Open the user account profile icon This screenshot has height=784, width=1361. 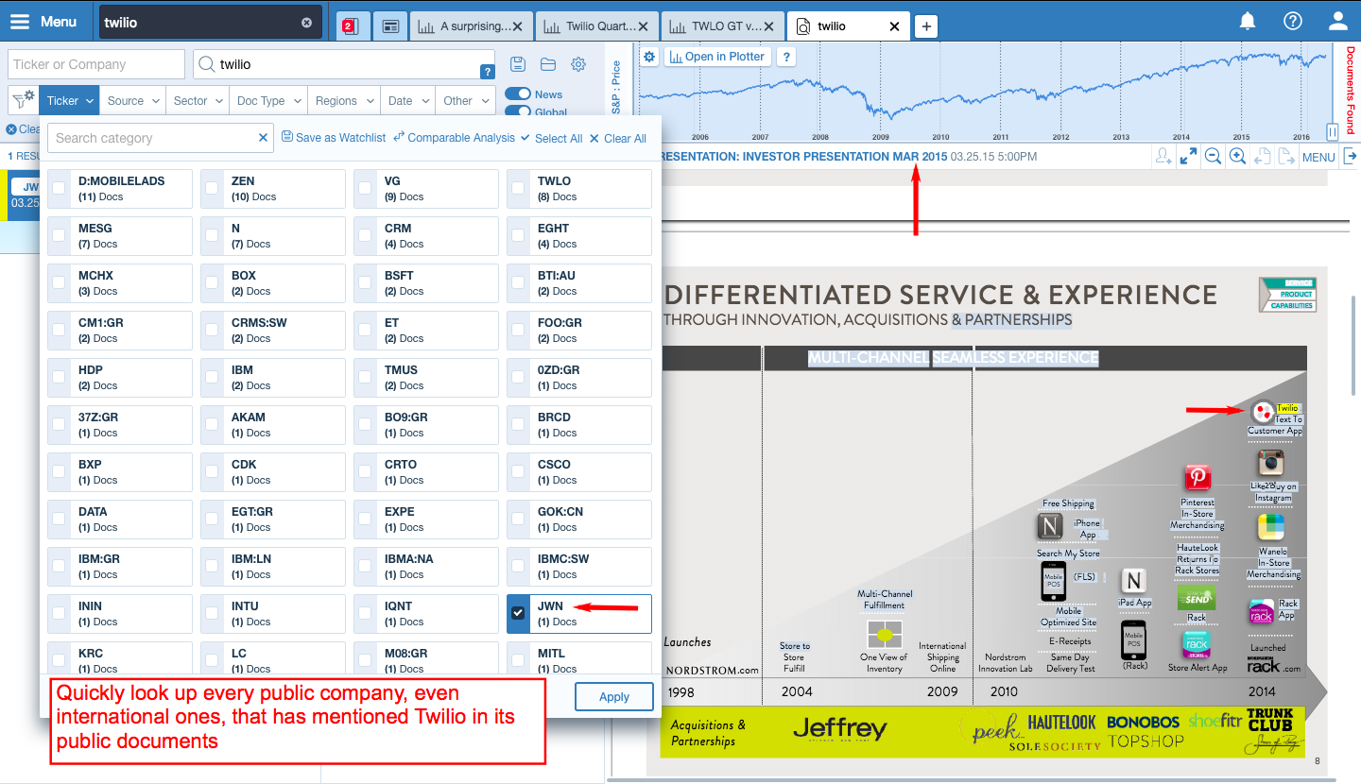coord(1337,21)
